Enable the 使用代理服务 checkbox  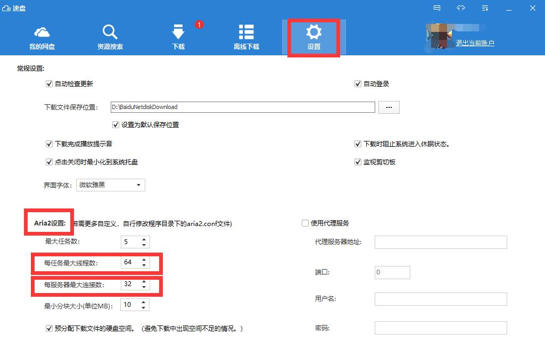(x=305, y=223)
